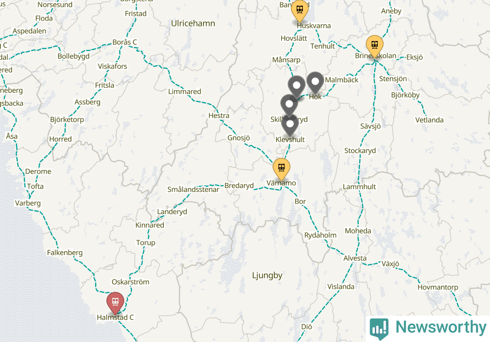Select the yellow train marker at Värnamo
This screenshot has height=342, width=490.
point(281,168)
